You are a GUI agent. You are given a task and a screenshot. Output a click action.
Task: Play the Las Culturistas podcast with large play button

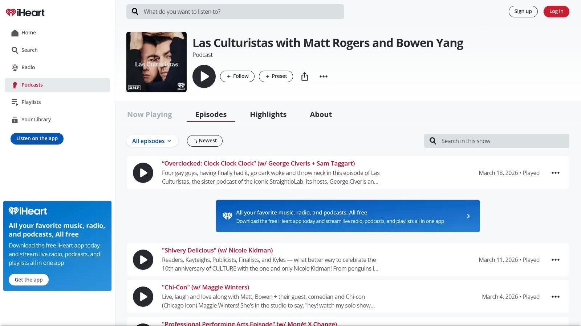click(204, 76)
